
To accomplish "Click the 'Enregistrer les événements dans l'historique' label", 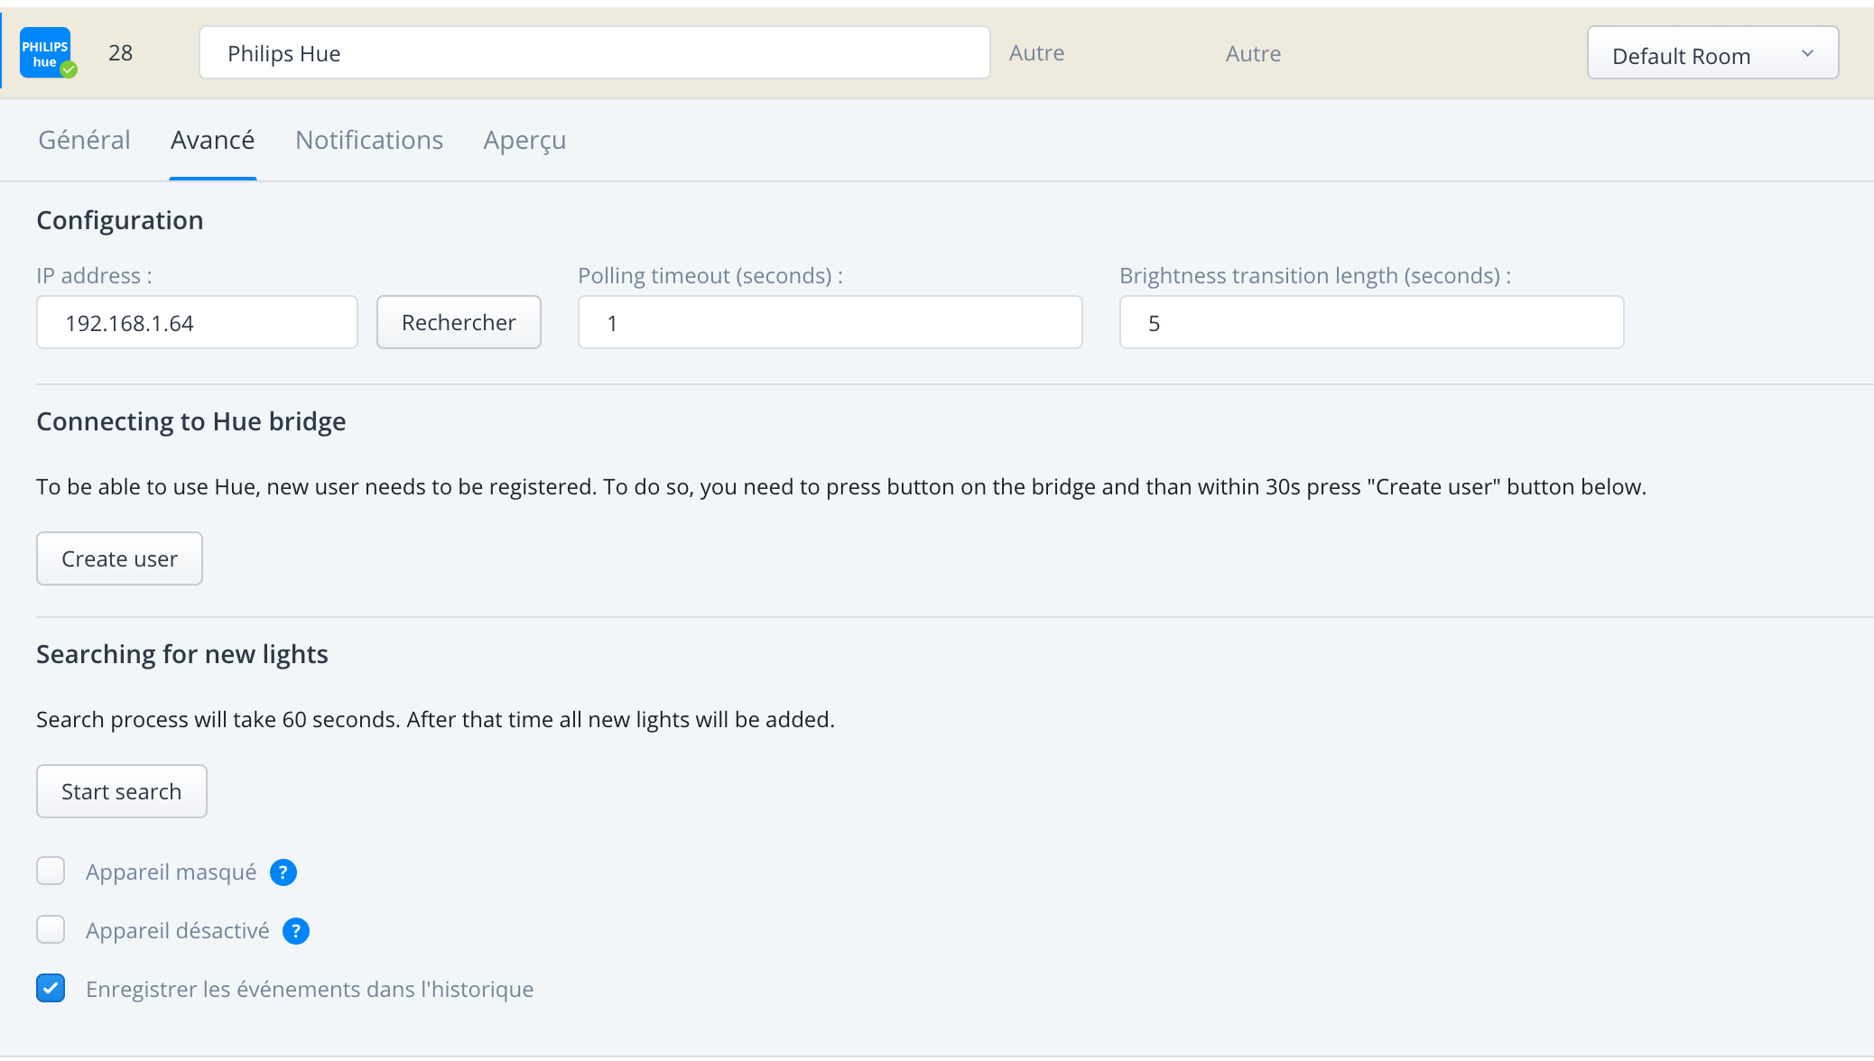I will 310,990.
